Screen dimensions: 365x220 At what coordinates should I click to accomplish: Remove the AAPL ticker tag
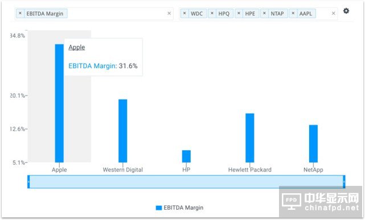(293, 13)
